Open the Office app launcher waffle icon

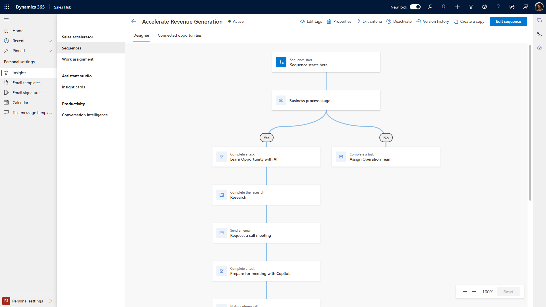[6, 7]
